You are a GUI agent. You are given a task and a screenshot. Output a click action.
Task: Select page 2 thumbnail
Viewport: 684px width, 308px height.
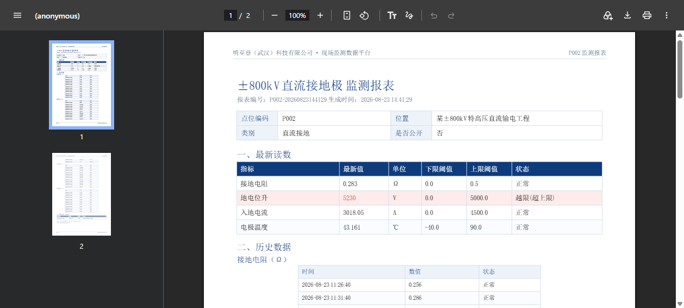[x=82, y=194]
